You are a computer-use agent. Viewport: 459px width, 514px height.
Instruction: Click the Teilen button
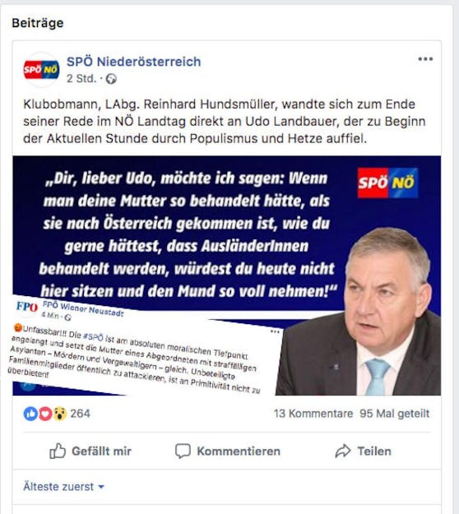point(363,451)
